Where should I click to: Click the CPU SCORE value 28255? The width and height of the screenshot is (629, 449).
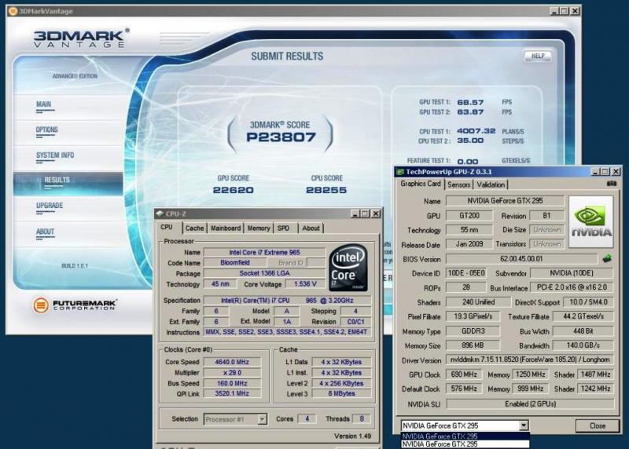(326, 190)
